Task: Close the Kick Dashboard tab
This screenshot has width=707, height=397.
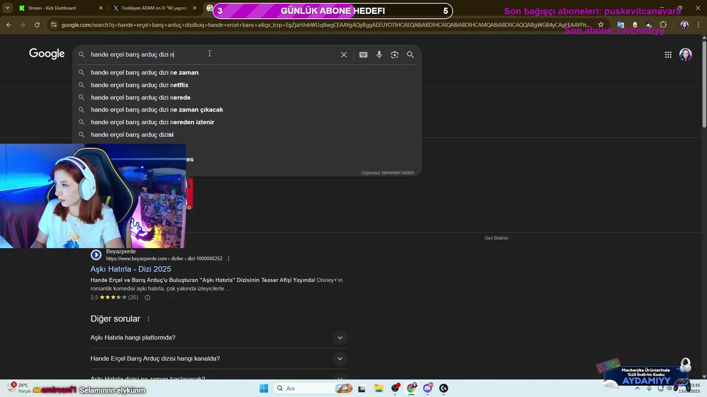Action: 101,8
